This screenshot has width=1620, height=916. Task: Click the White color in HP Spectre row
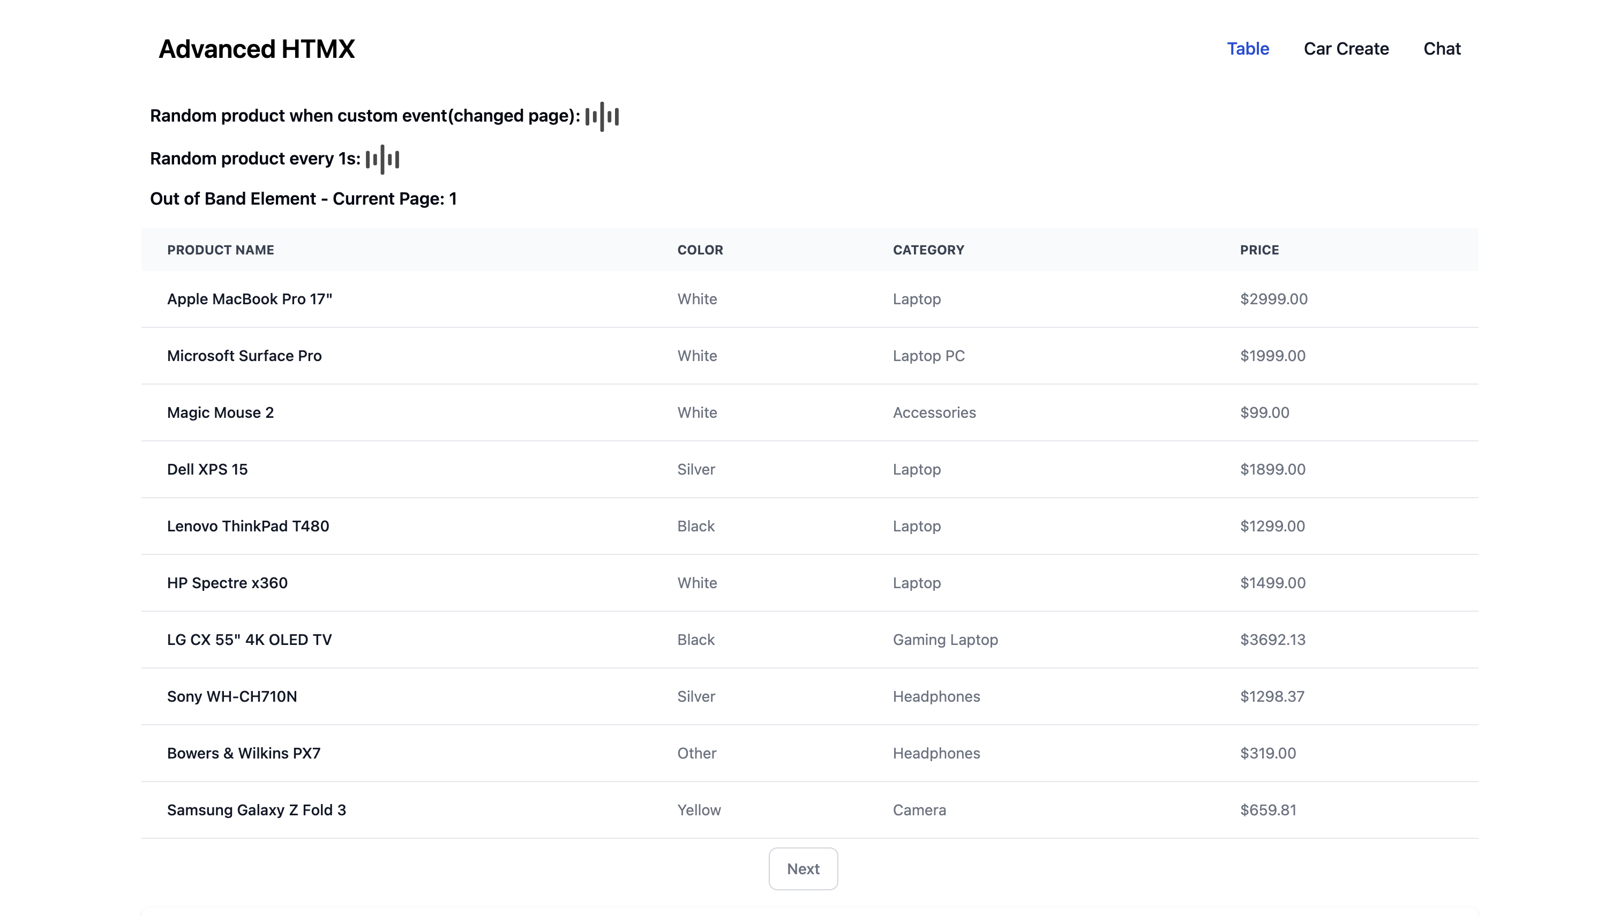pyautogui.click(x=696, y=583)
